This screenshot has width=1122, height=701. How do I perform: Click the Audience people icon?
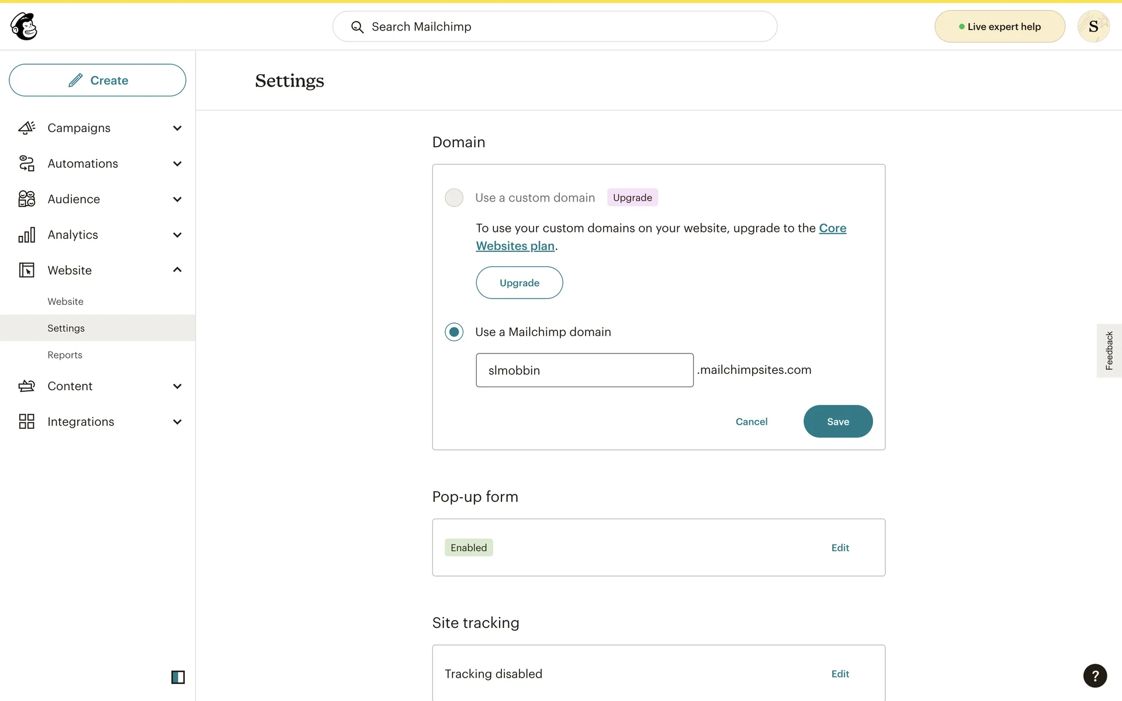(27, 199)
